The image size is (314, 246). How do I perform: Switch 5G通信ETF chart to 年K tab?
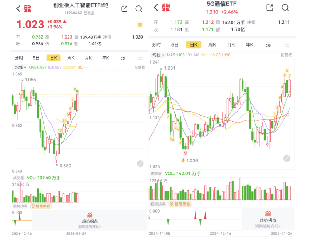click(x=250, y=45)
